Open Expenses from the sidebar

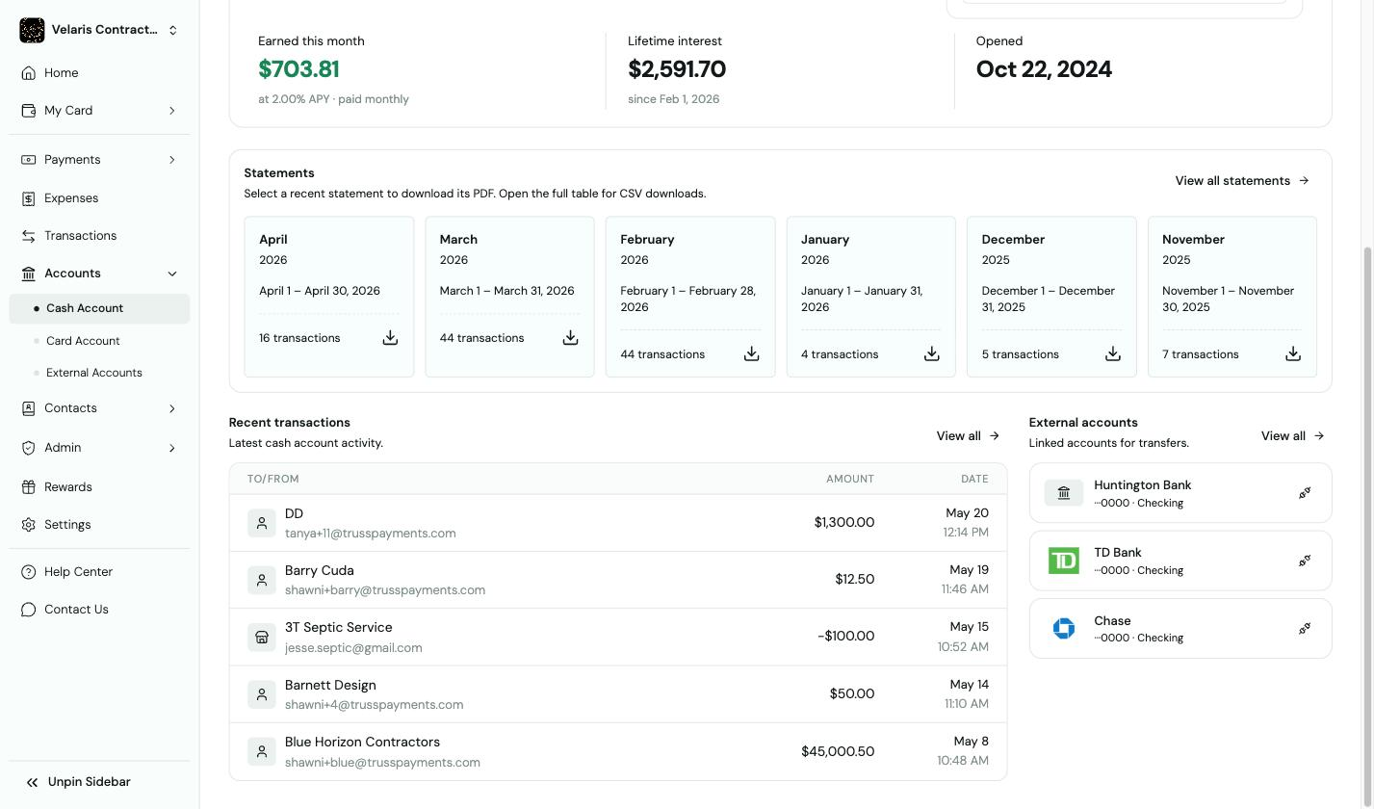pos(99,198)
